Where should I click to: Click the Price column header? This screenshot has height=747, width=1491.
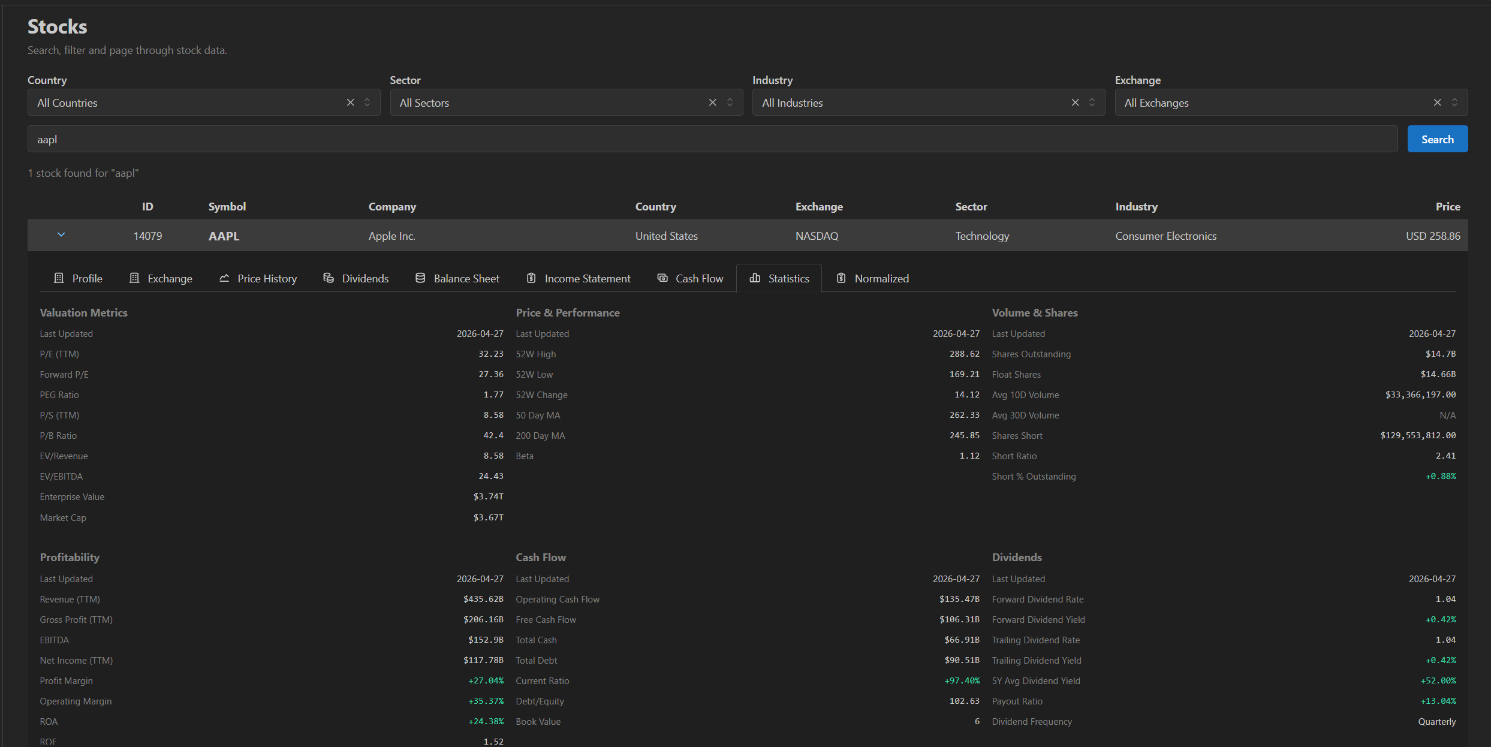click(1448, 206)
